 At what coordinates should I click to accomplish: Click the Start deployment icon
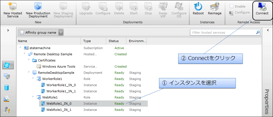(133, 6)
